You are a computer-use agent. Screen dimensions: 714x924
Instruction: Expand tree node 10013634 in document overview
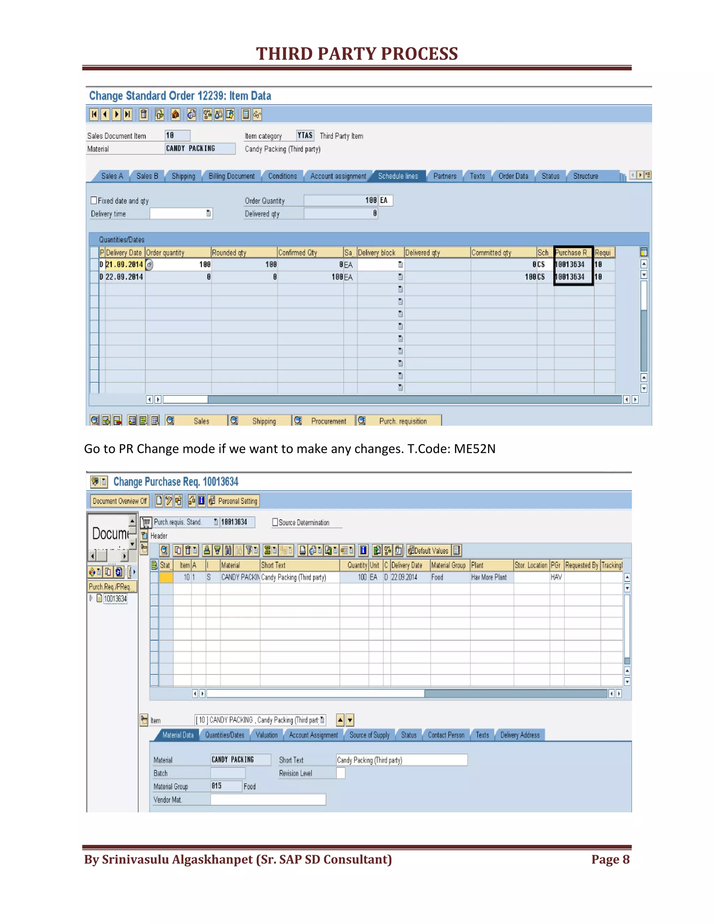91,598
